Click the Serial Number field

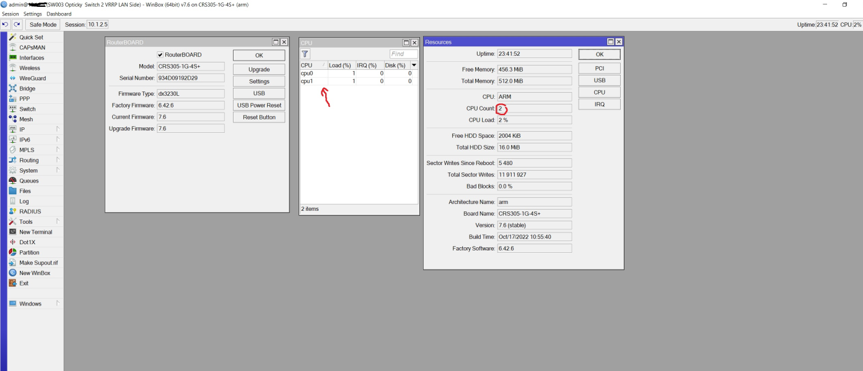point(190,78)
